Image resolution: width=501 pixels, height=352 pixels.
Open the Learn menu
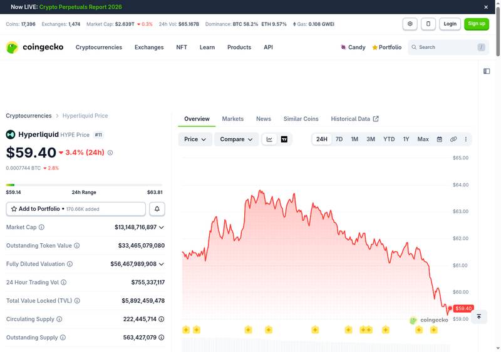click(x=207, y=48)
